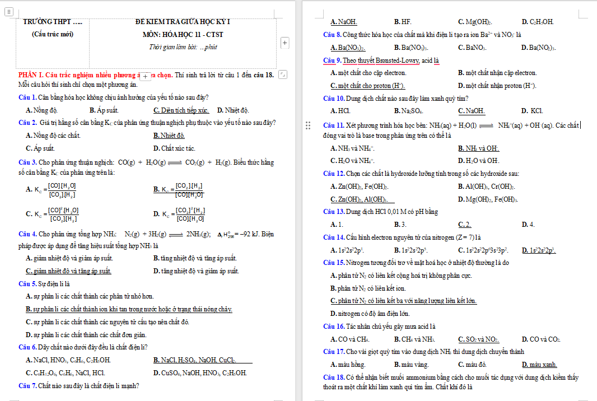This screenshot has height=401, width=597.
Task: Select answer 'C. Diện tích tiếp xúc.'
Action: [181, 110]
